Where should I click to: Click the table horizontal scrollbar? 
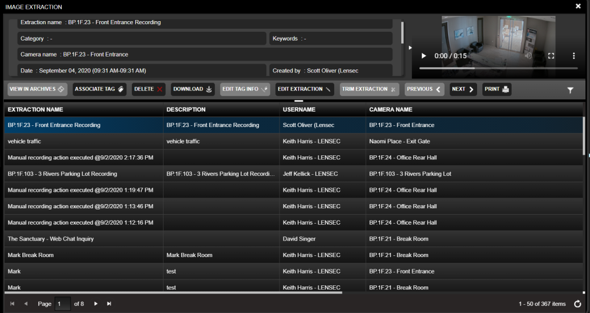click(173, 292)
